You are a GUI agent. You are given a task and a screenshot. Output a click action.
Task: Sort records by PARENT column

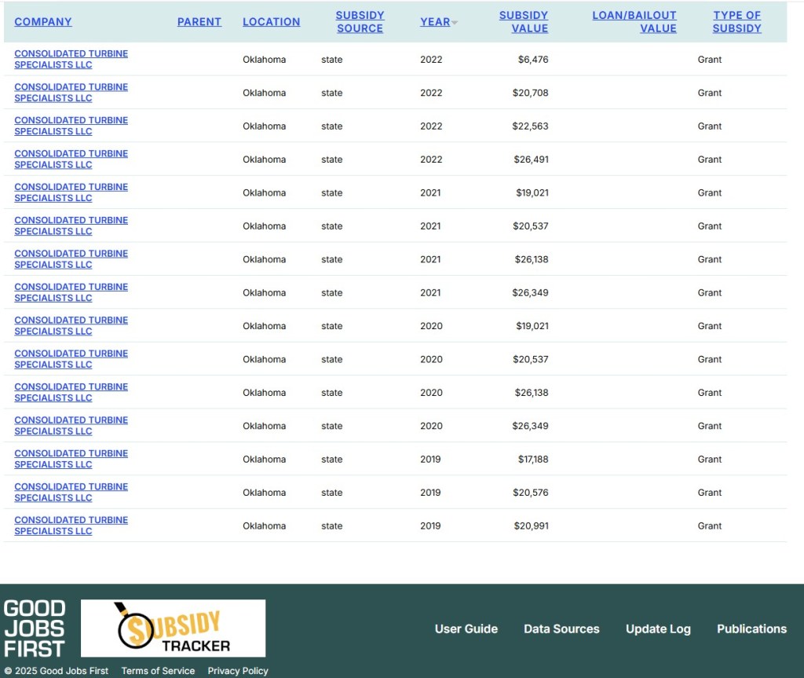click(x=199, y=21)
